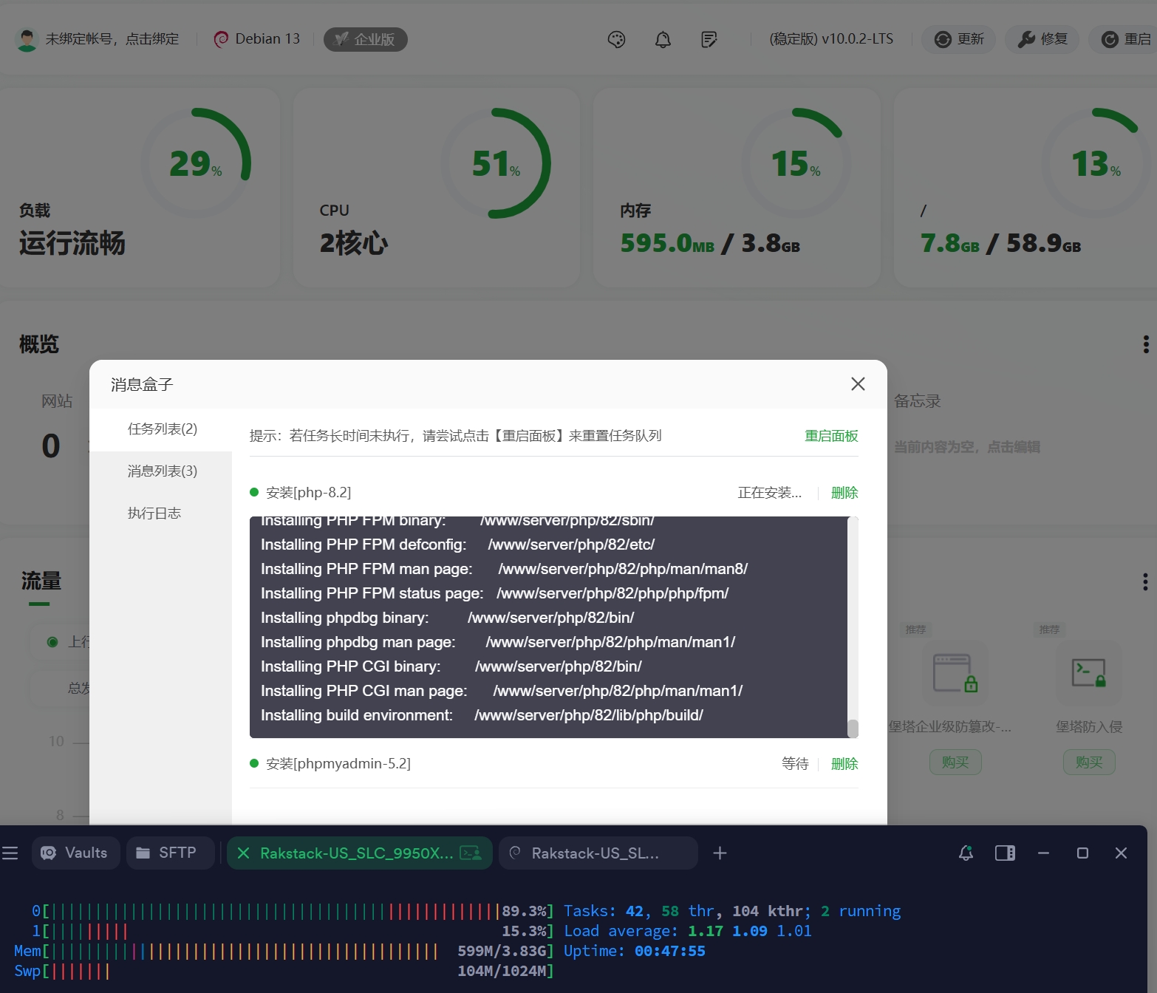The width and height of the screenshot is (1157, 993).
Task: Open Vaults in the terminal app
Action: pos(75,853)
